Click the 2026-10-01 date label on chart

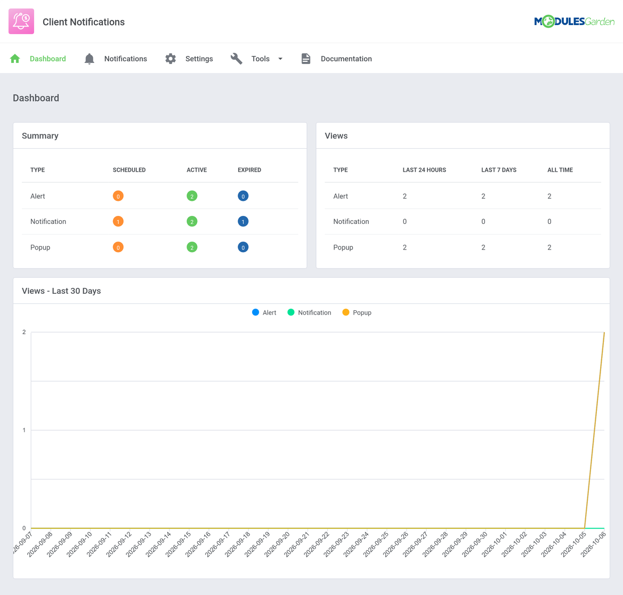pos(494,544)
